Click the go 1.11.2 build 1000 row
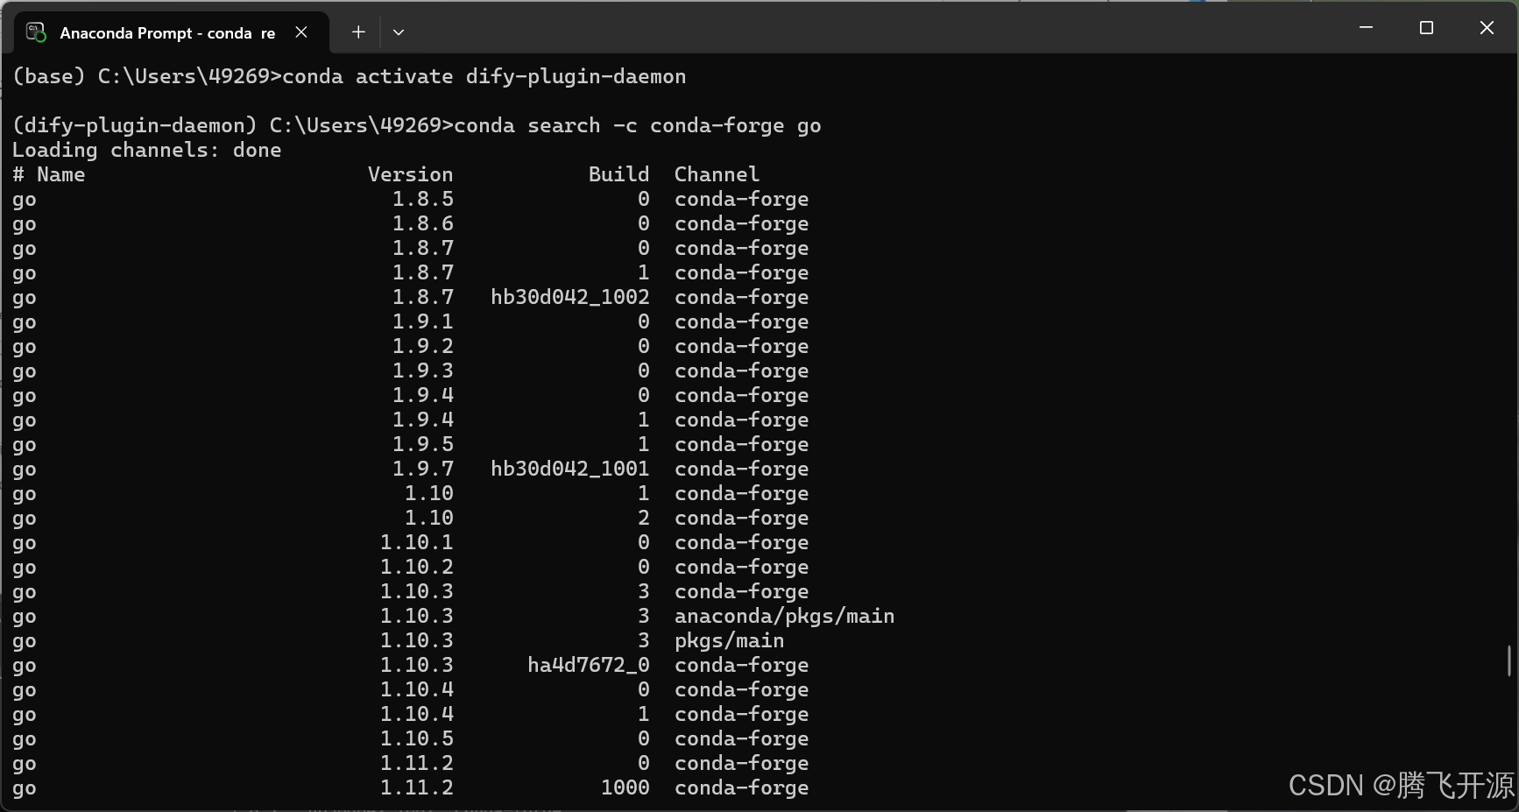This screenshot has height=812, width=1519. [x=412, y=787]
